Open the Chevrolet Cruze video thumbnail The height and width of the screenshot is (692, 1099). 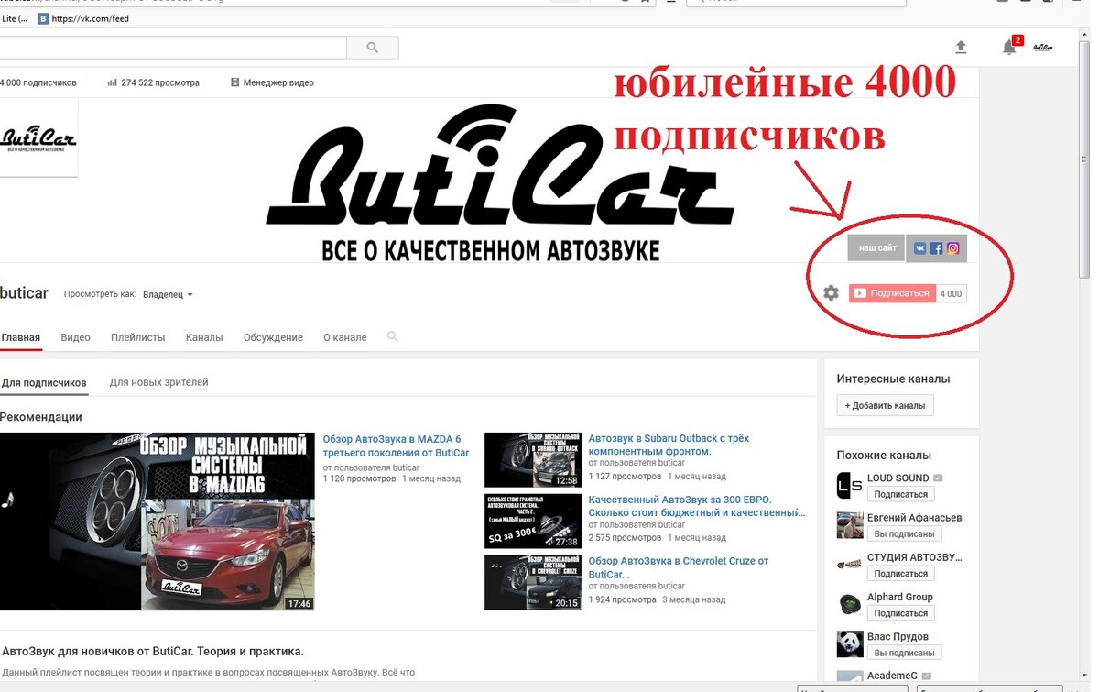tap(533, 582)
